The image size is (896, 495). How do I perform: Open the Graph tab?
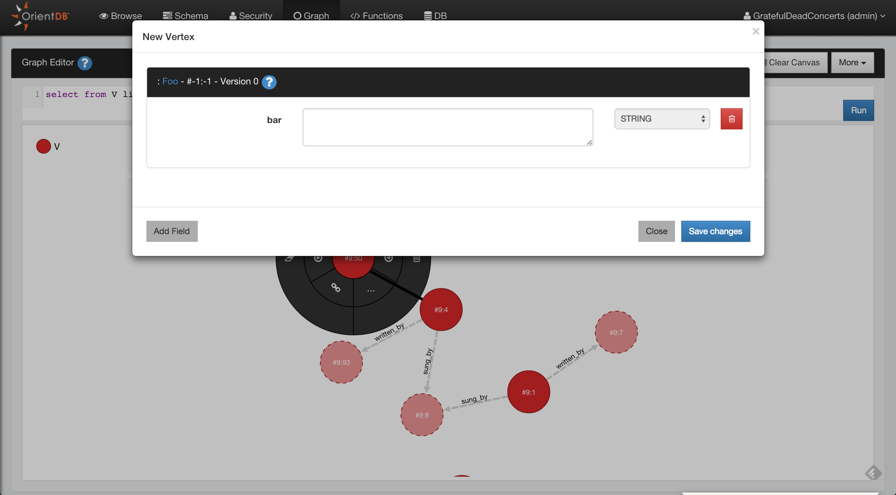tap(310, 15)
